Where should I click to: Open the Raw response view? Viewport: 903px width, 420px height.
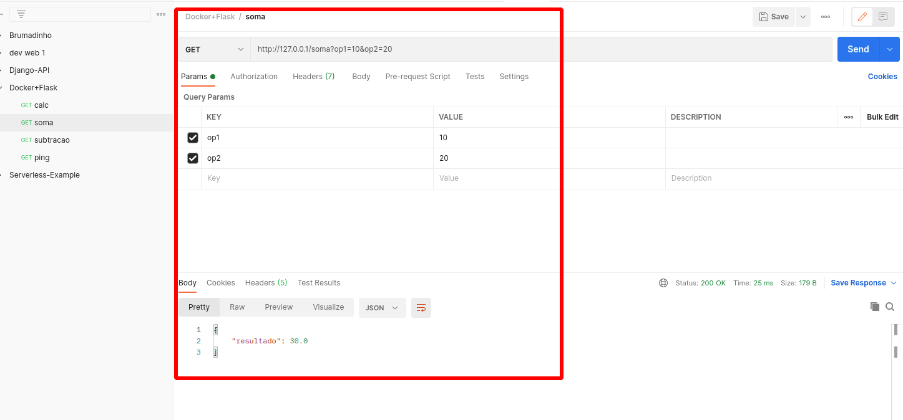pyautogui.click(x=237, y=307)
